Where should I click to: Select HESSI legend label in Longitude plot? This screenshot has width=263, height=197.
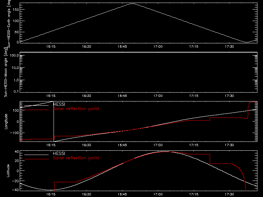(x=59, y=104)
